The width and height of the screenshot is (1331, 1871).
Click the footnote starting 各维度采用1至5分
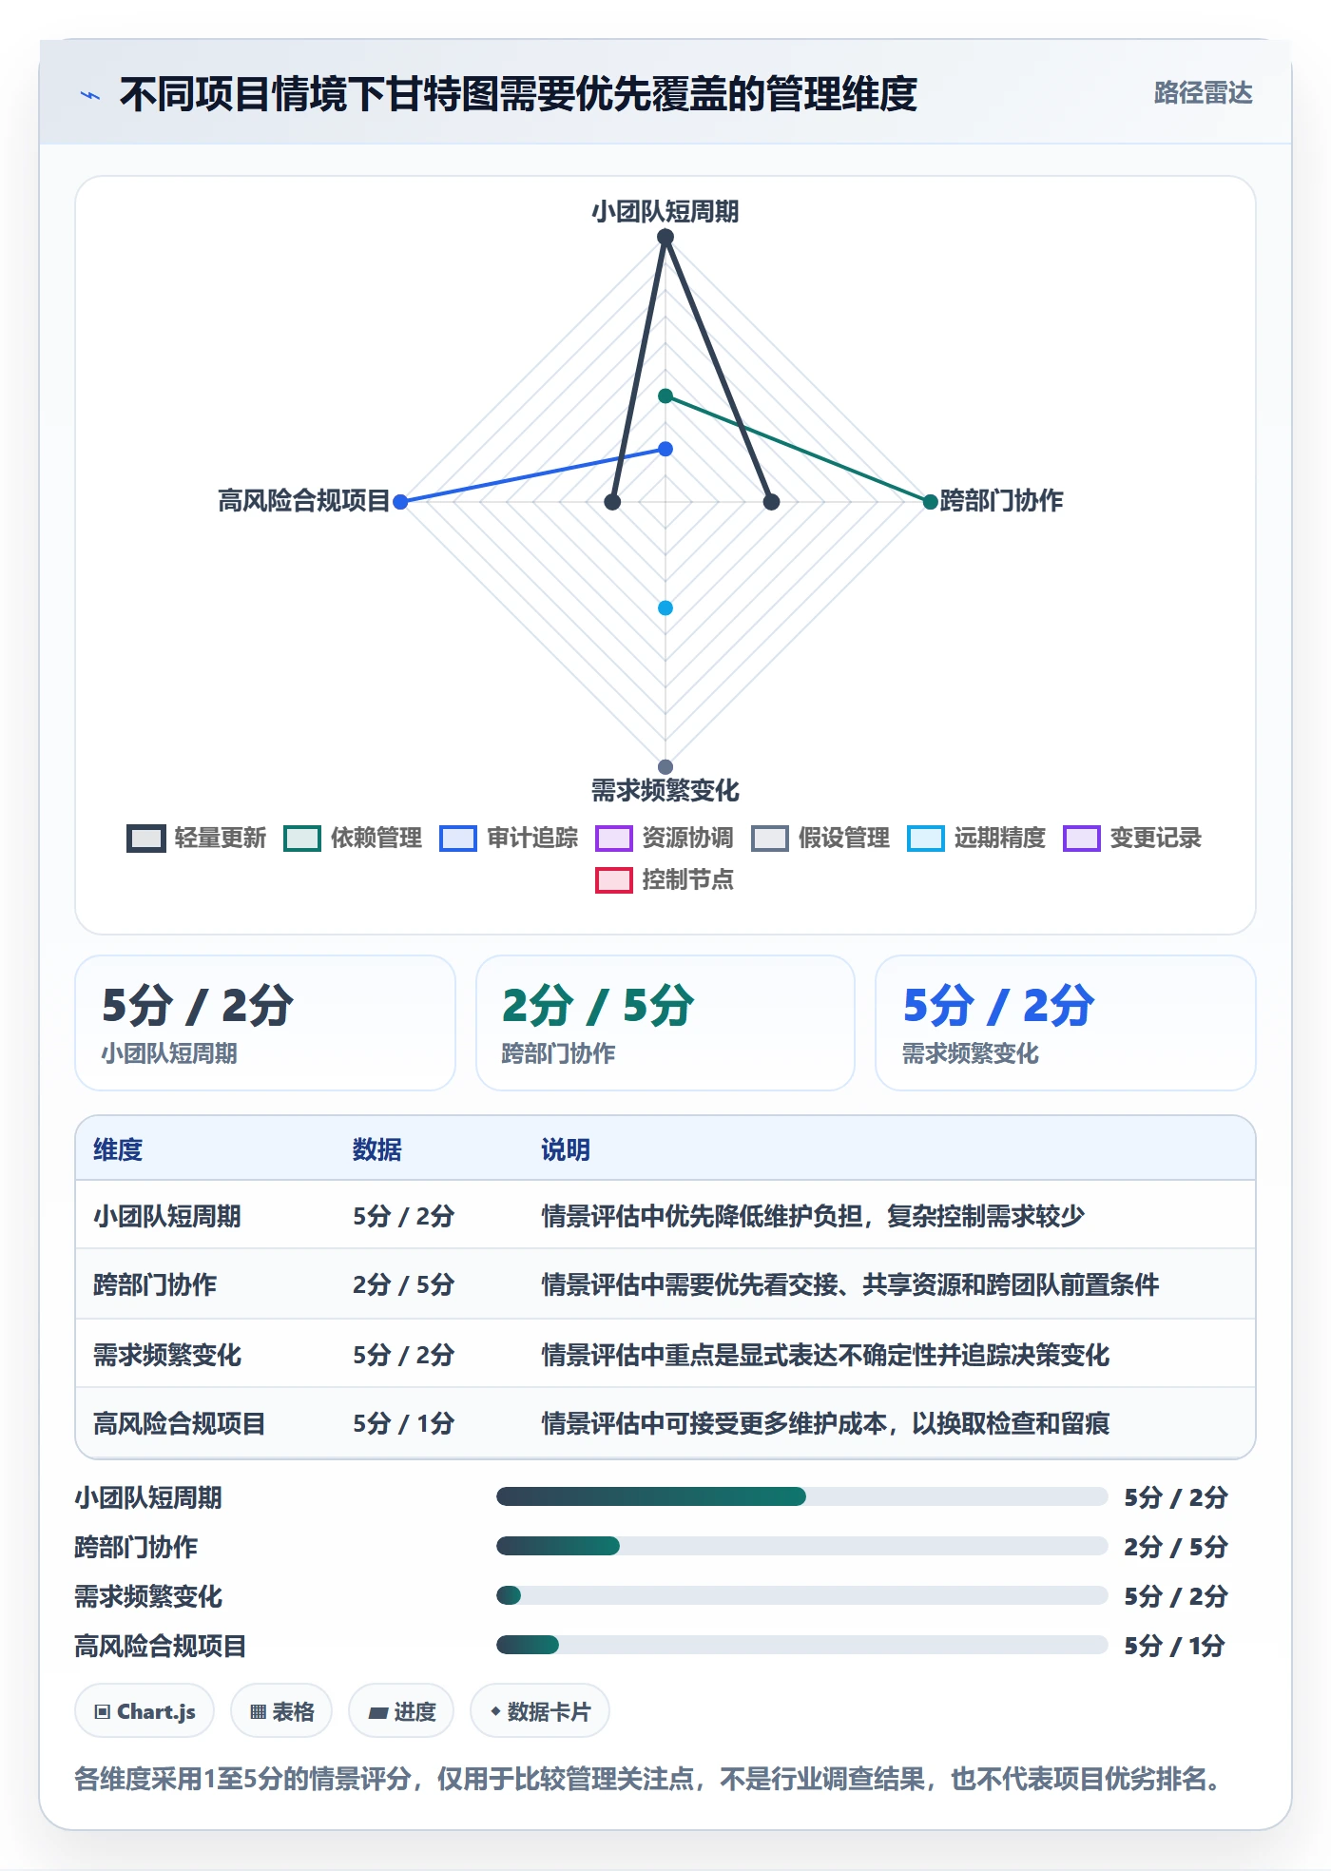point(652,1778)
